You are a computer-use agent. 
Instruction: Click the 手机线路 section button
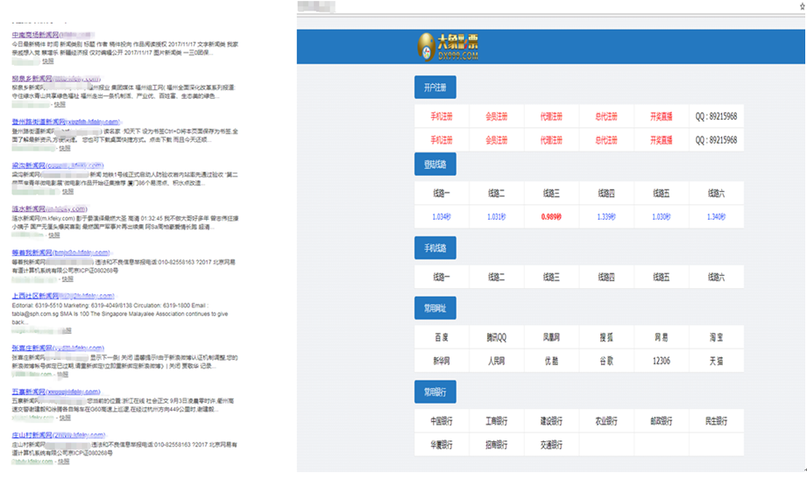435,248
